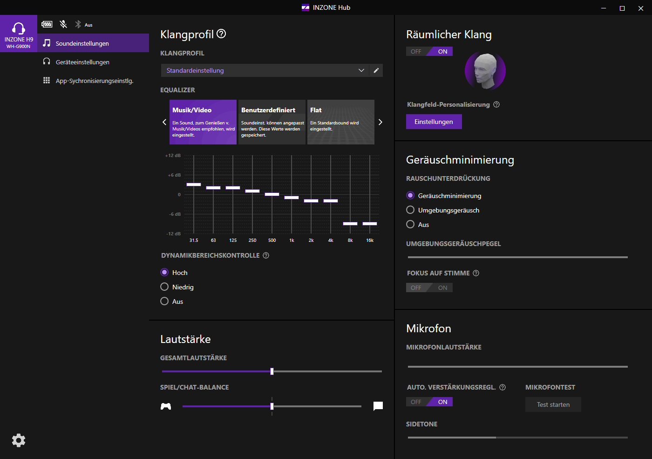Click the game controller balance icon
The height and width of the screenshot is (459, 652).
(x=166, y=406)
